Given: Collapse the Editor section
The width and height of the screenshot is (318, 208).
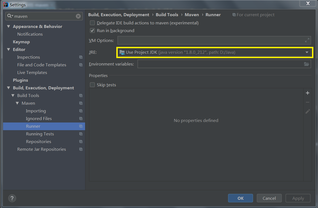Looking at the screenshot, I should pyautogui.click(x=8, y=49).
